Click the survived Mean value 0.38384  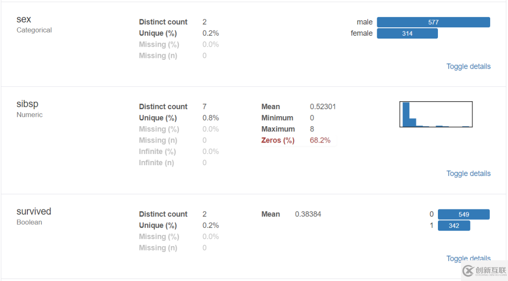(308, 214)
